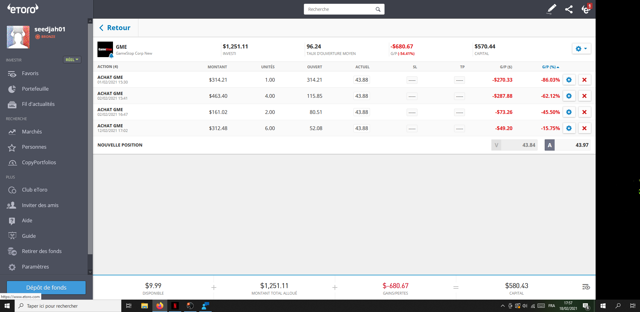Open Guide in sidebar
This screenshot has width=640, height=312.
click(x=29, y=236)
